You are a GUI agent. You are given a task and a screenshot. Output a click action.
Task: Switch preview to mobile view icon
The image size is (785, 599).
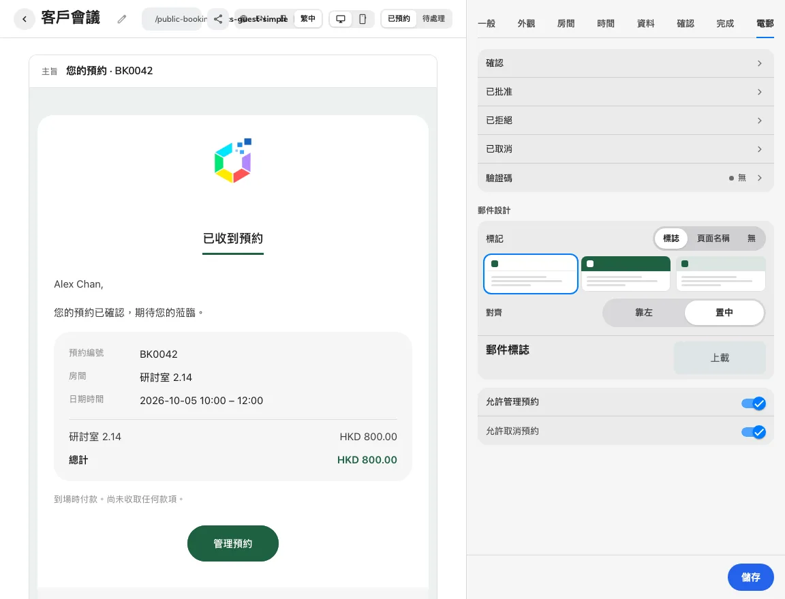point(363,19)
